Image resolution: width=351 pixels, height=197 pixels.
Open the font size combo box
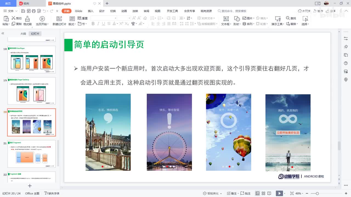pyautogui.click(x=124, y=18)
